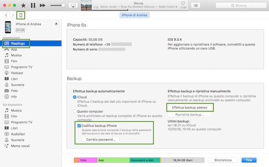Click Ieri 18:21 su iCloud entry
269x167 pixels.
(x=182, y=125)
